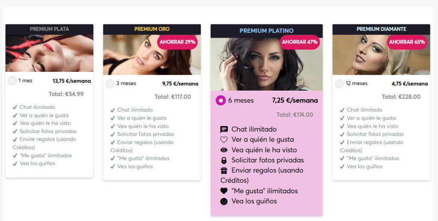Viewport: 438px width, 221px height.
Task: Click the gift icon beside Enviar regalos
Action: (224, 171)
